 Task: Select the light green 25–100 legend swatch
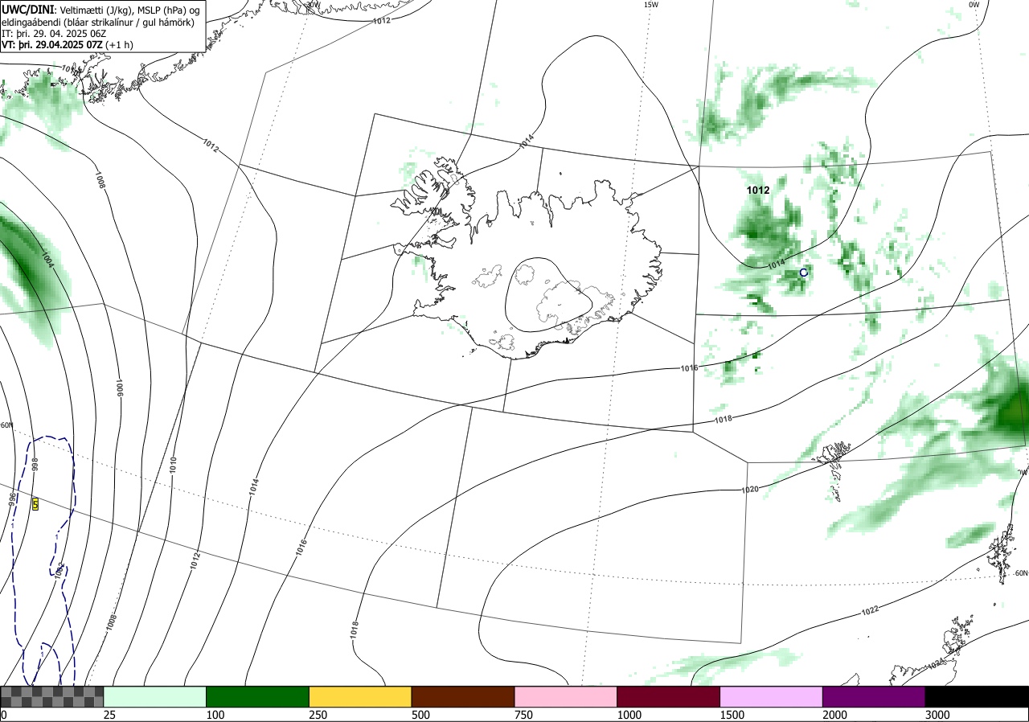tap(155, 696)
